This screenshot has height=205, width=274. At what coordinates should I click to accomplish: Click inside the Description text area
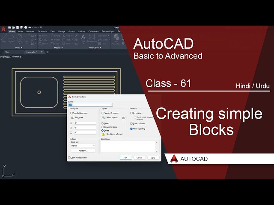point(128,147)
